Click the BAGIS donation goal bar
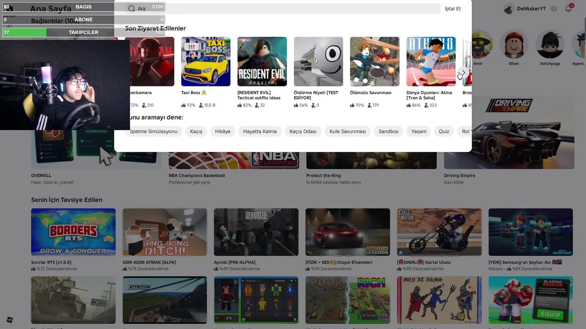 point(83,7)
